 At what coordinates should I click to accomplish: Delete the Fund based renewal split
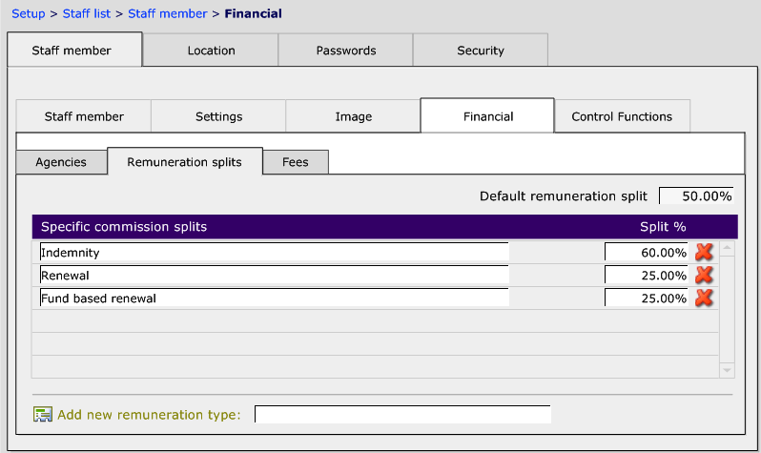[x=704, y=298]
